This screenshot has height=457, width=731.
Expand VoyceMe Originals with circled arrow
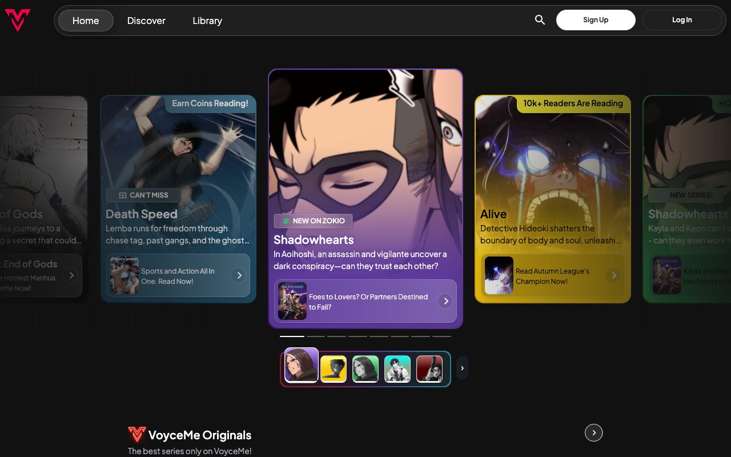click(594, 433)
